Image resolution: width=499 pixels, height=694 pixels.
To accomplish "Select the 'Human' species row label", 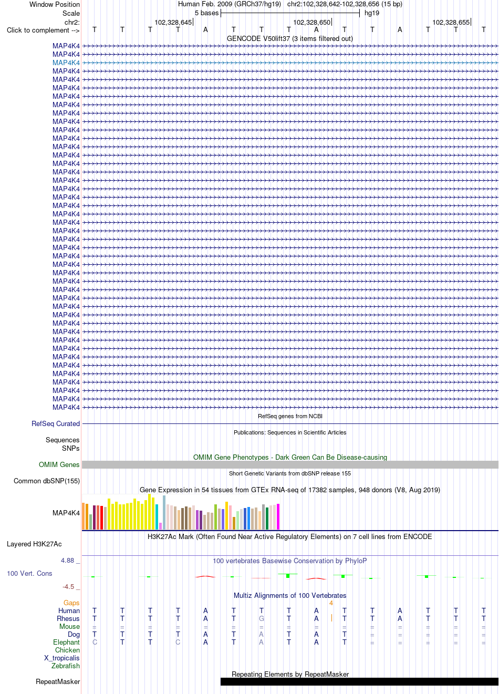I will (x=69, y=610).
